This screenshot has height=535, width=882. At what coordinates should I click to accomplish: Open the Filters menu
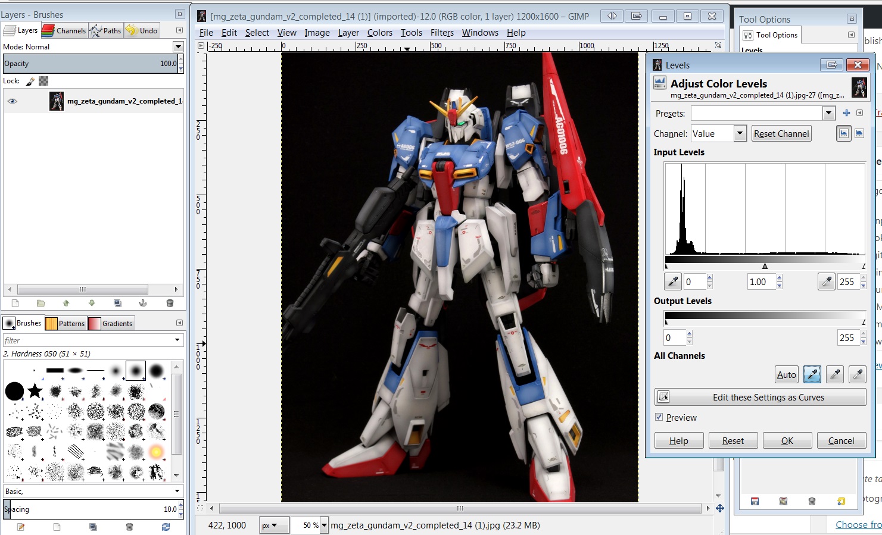pos(442,33)
